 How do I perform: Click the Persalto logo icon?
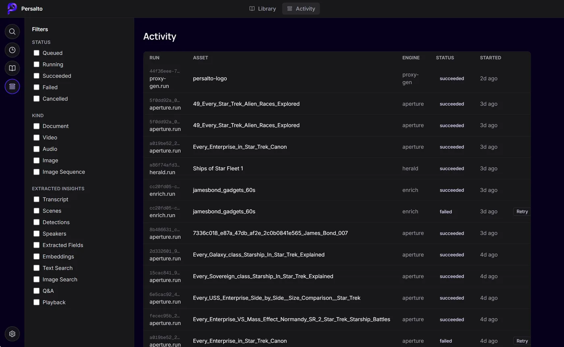click(12, 8)
